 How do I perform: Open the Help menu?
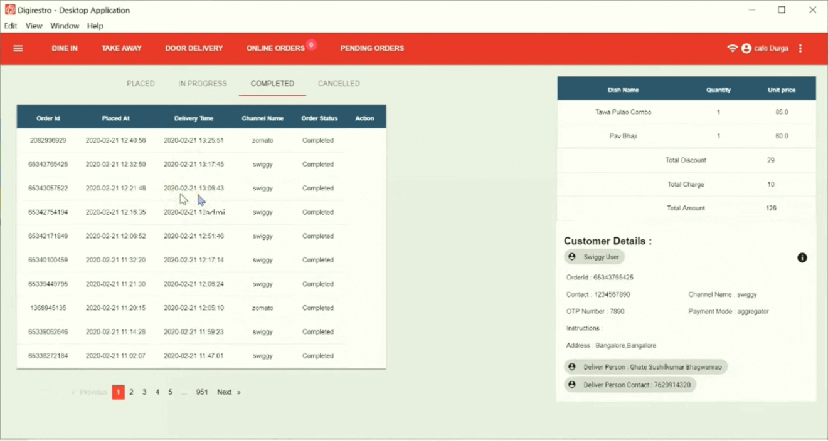pos(95,26)
